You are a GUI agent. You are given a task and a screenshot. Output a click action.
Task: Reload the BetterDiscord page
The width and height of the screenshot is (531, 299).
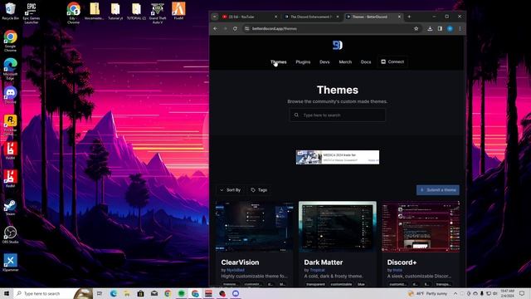coord(235,28)
